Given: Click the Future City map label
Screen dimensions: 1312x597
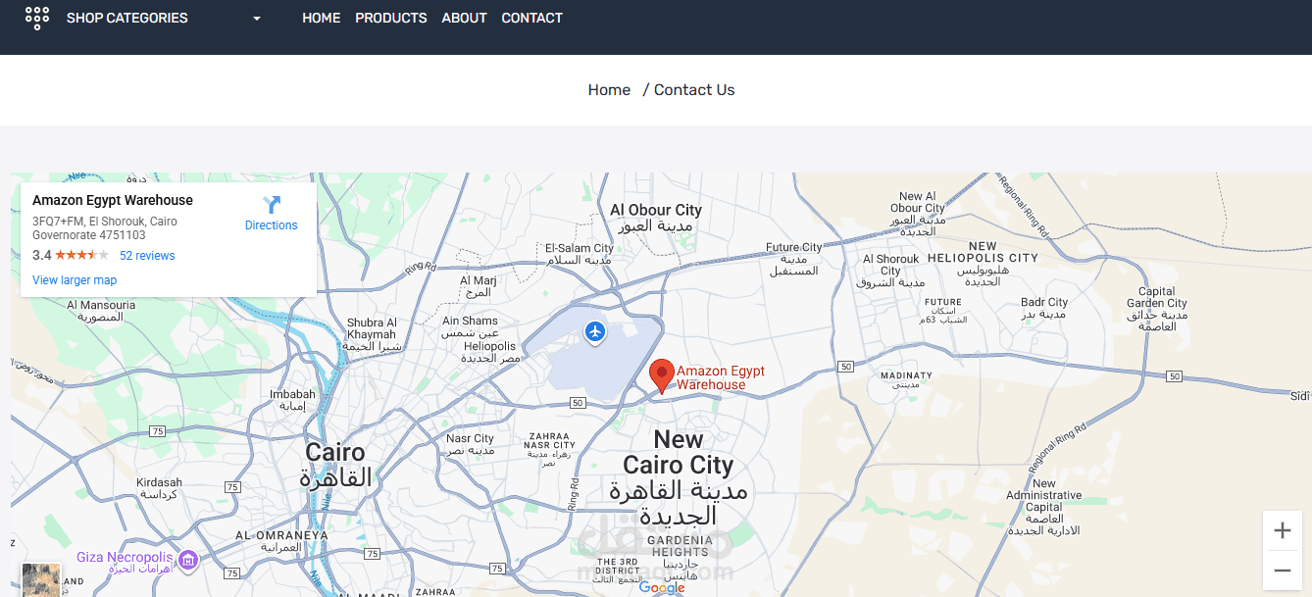Looking at the screenshot, I should click(x=794, y=259).
